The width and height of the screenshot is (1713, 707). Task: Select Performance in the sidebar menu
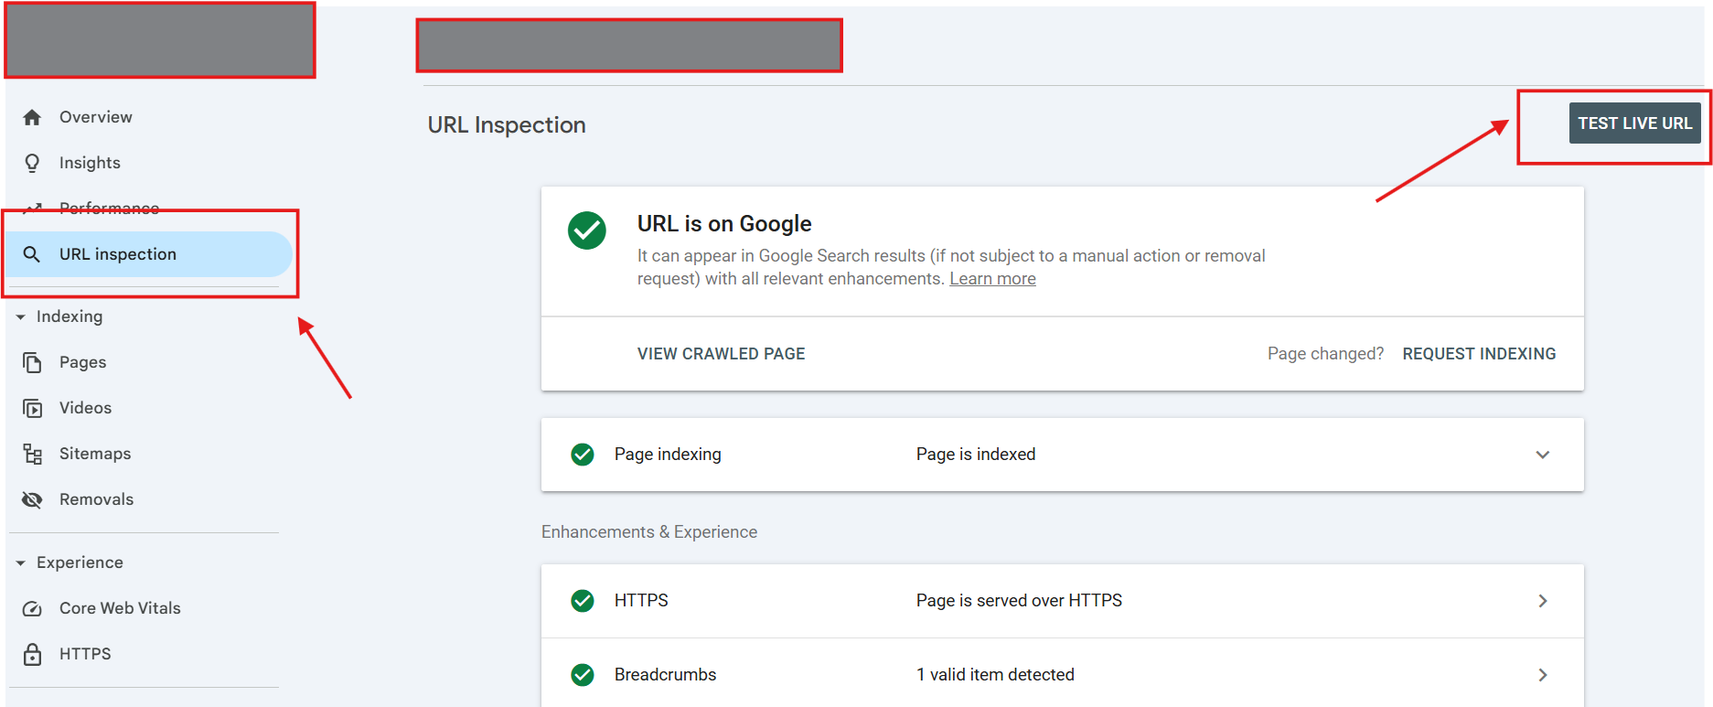(x=109, y=209)
